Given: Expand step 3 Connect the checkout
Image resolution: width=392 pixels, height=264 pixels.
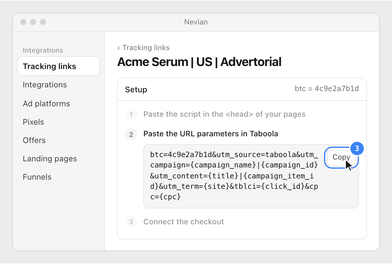Looking at the screenshot, I should tap(184, 222).
